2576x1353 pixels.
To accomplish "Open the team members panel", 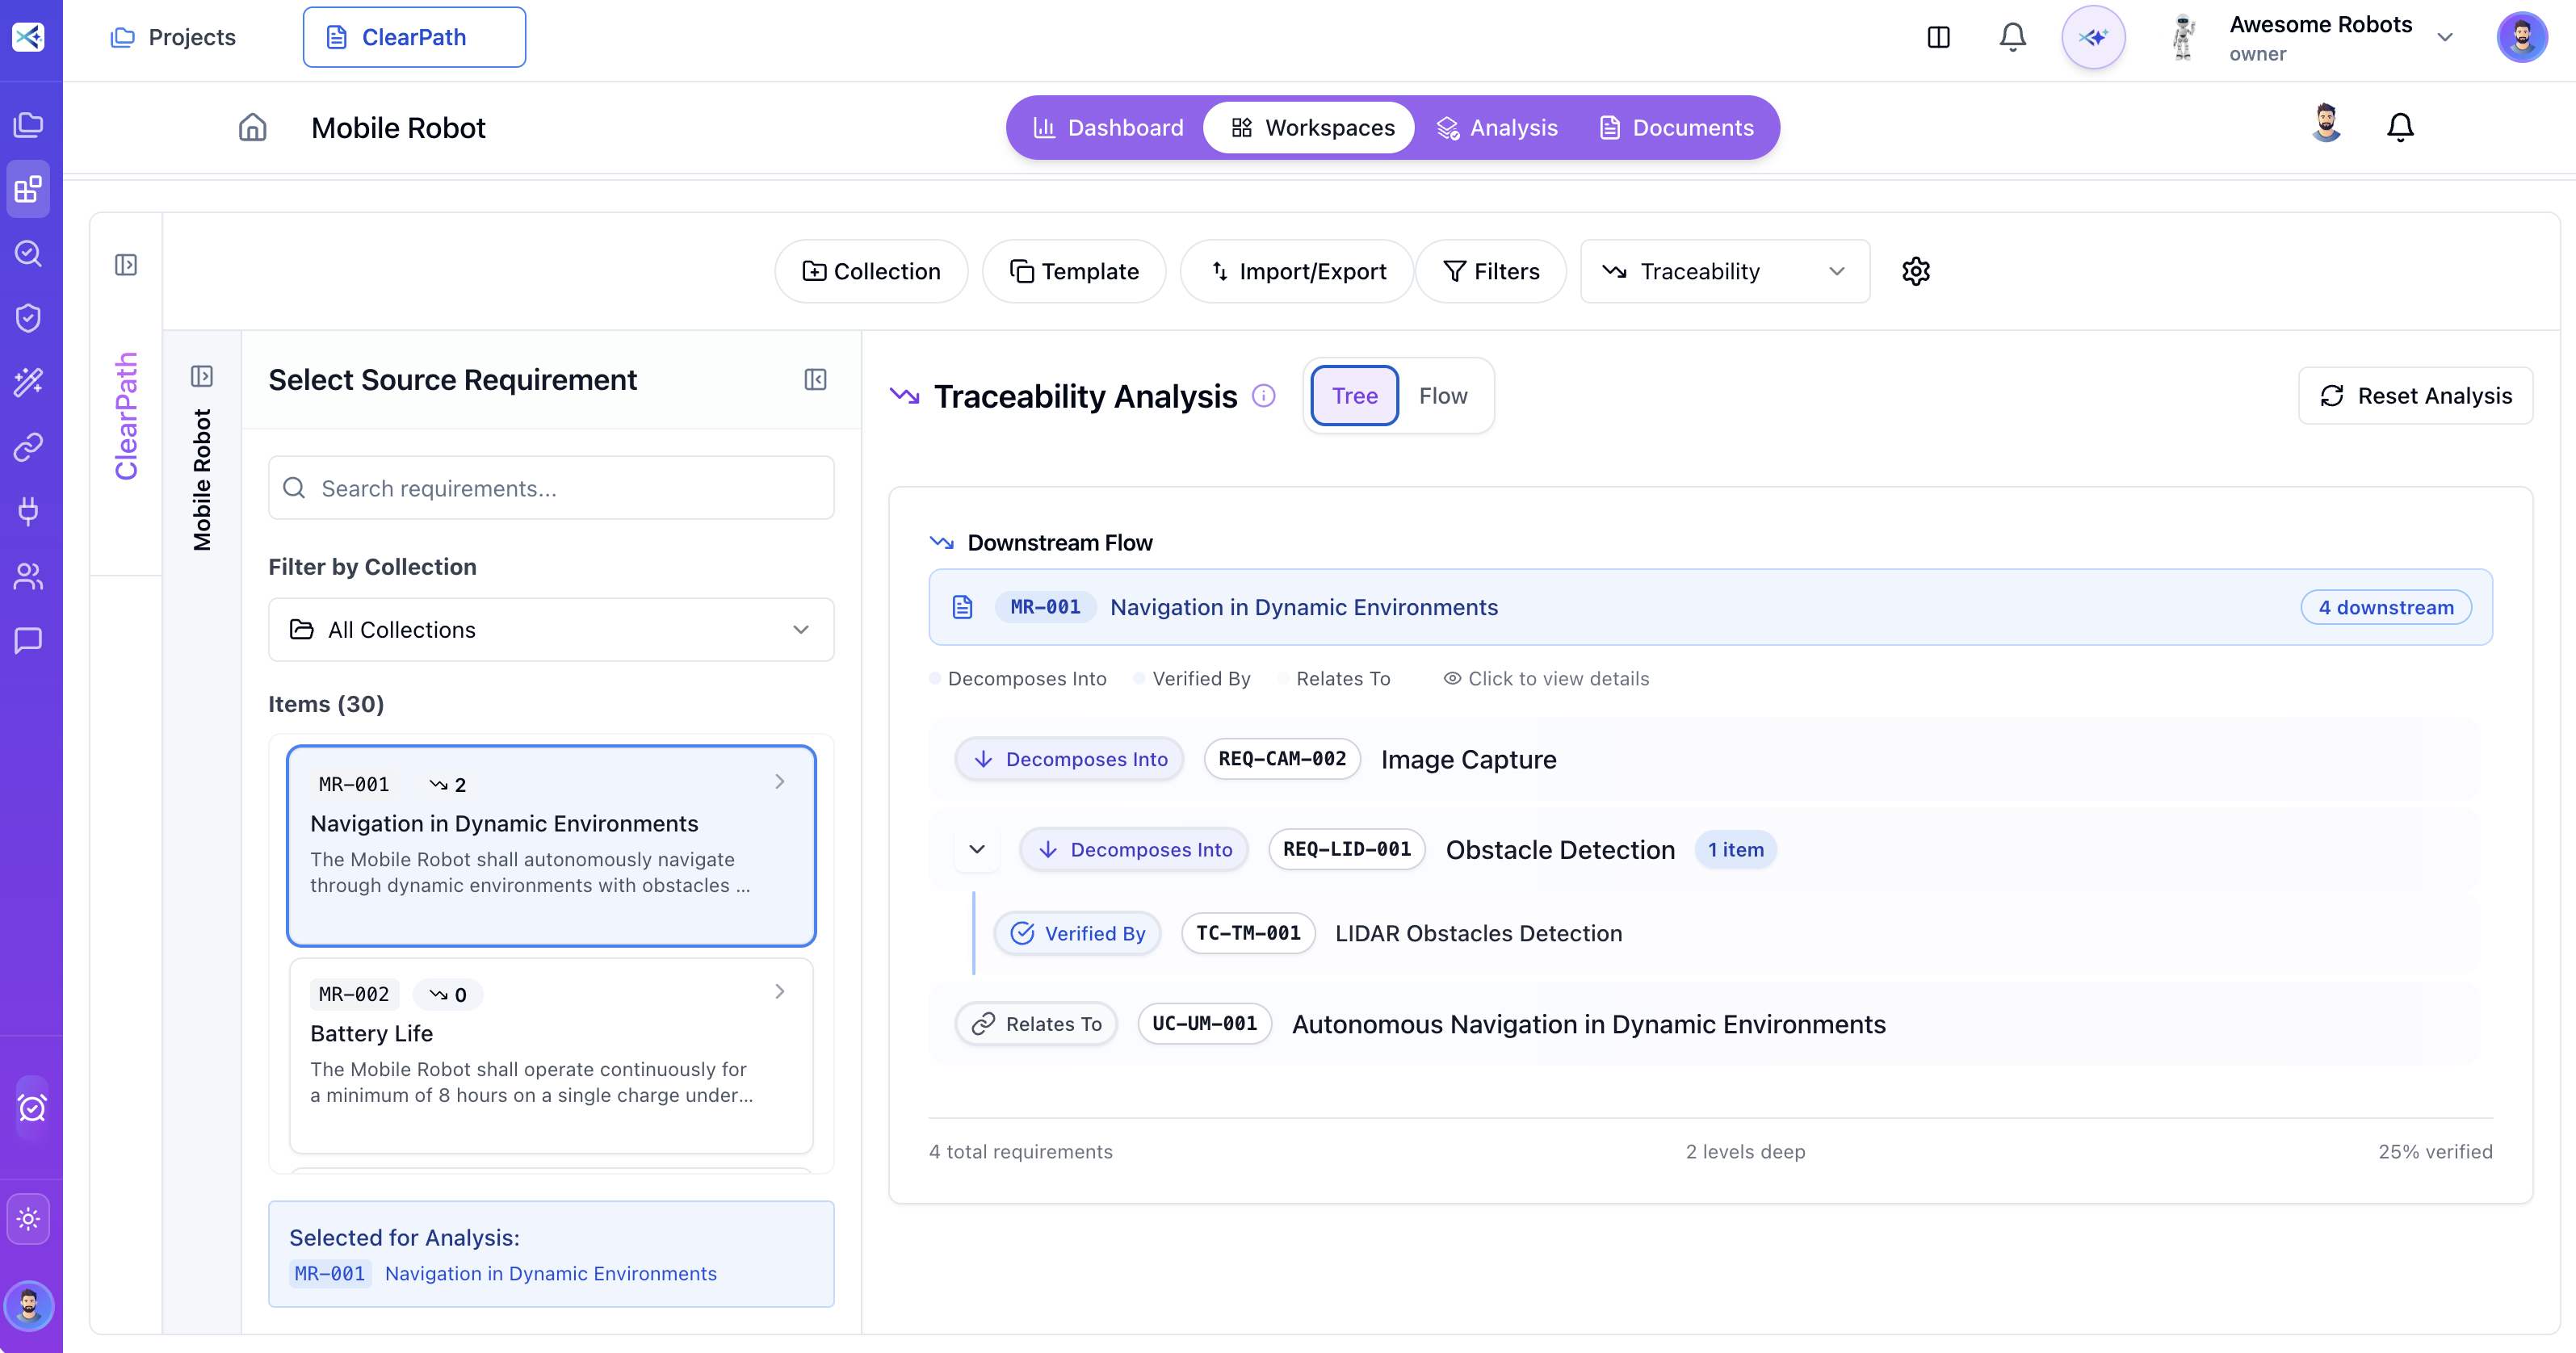I will (x=28, y=576).
